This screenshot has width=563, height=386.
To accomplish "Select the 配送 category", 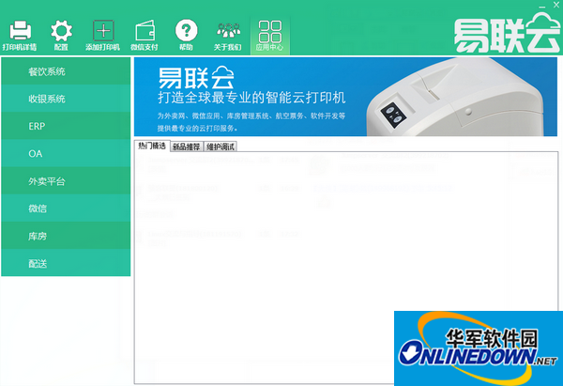I will 66,263.
